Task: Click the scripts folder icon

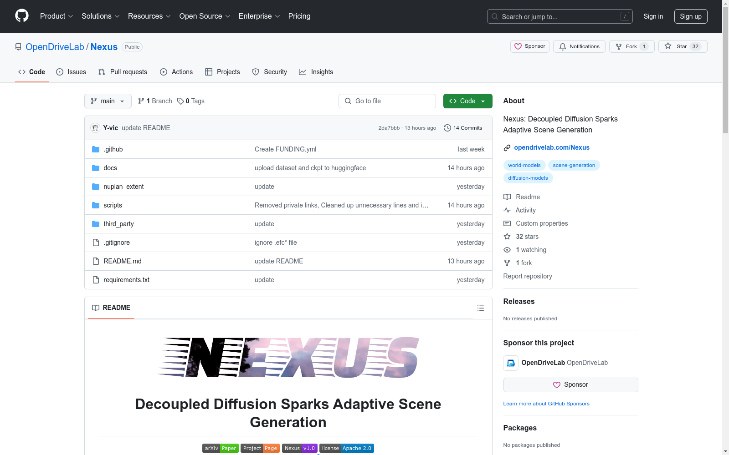Action: (x=96, y=205)
